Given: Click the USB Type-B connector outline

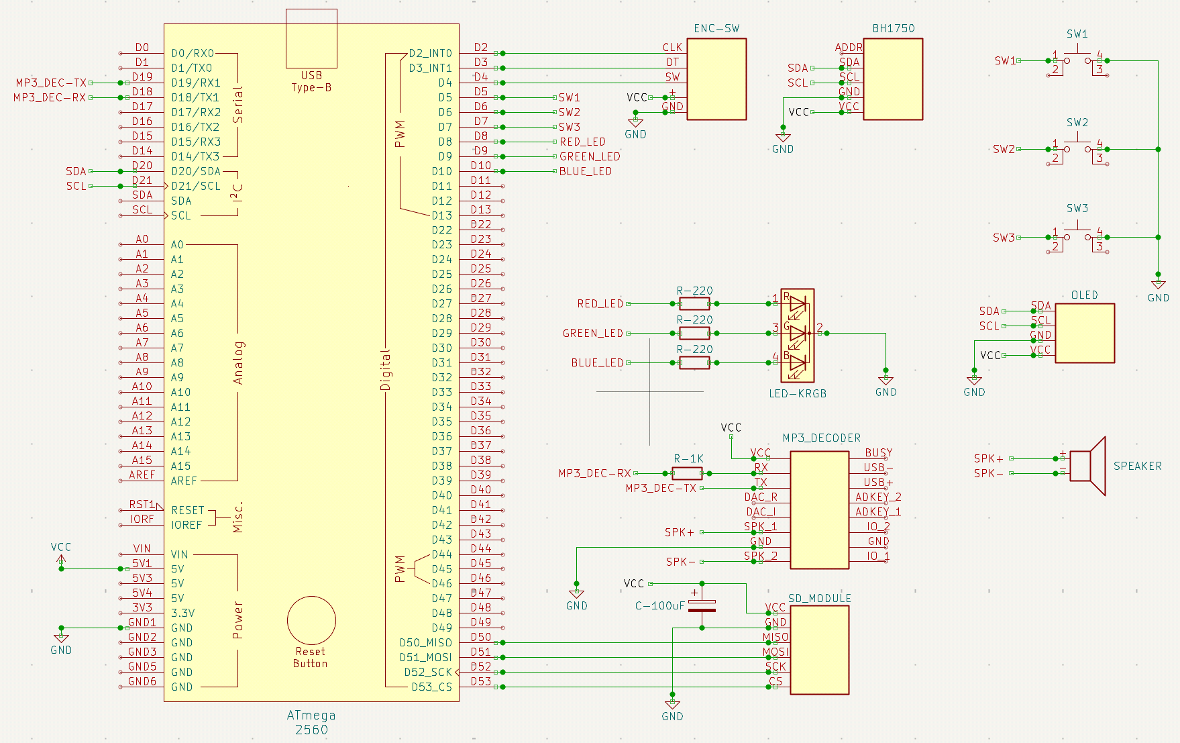Looking at the screenshot, I should coord(311,38).
